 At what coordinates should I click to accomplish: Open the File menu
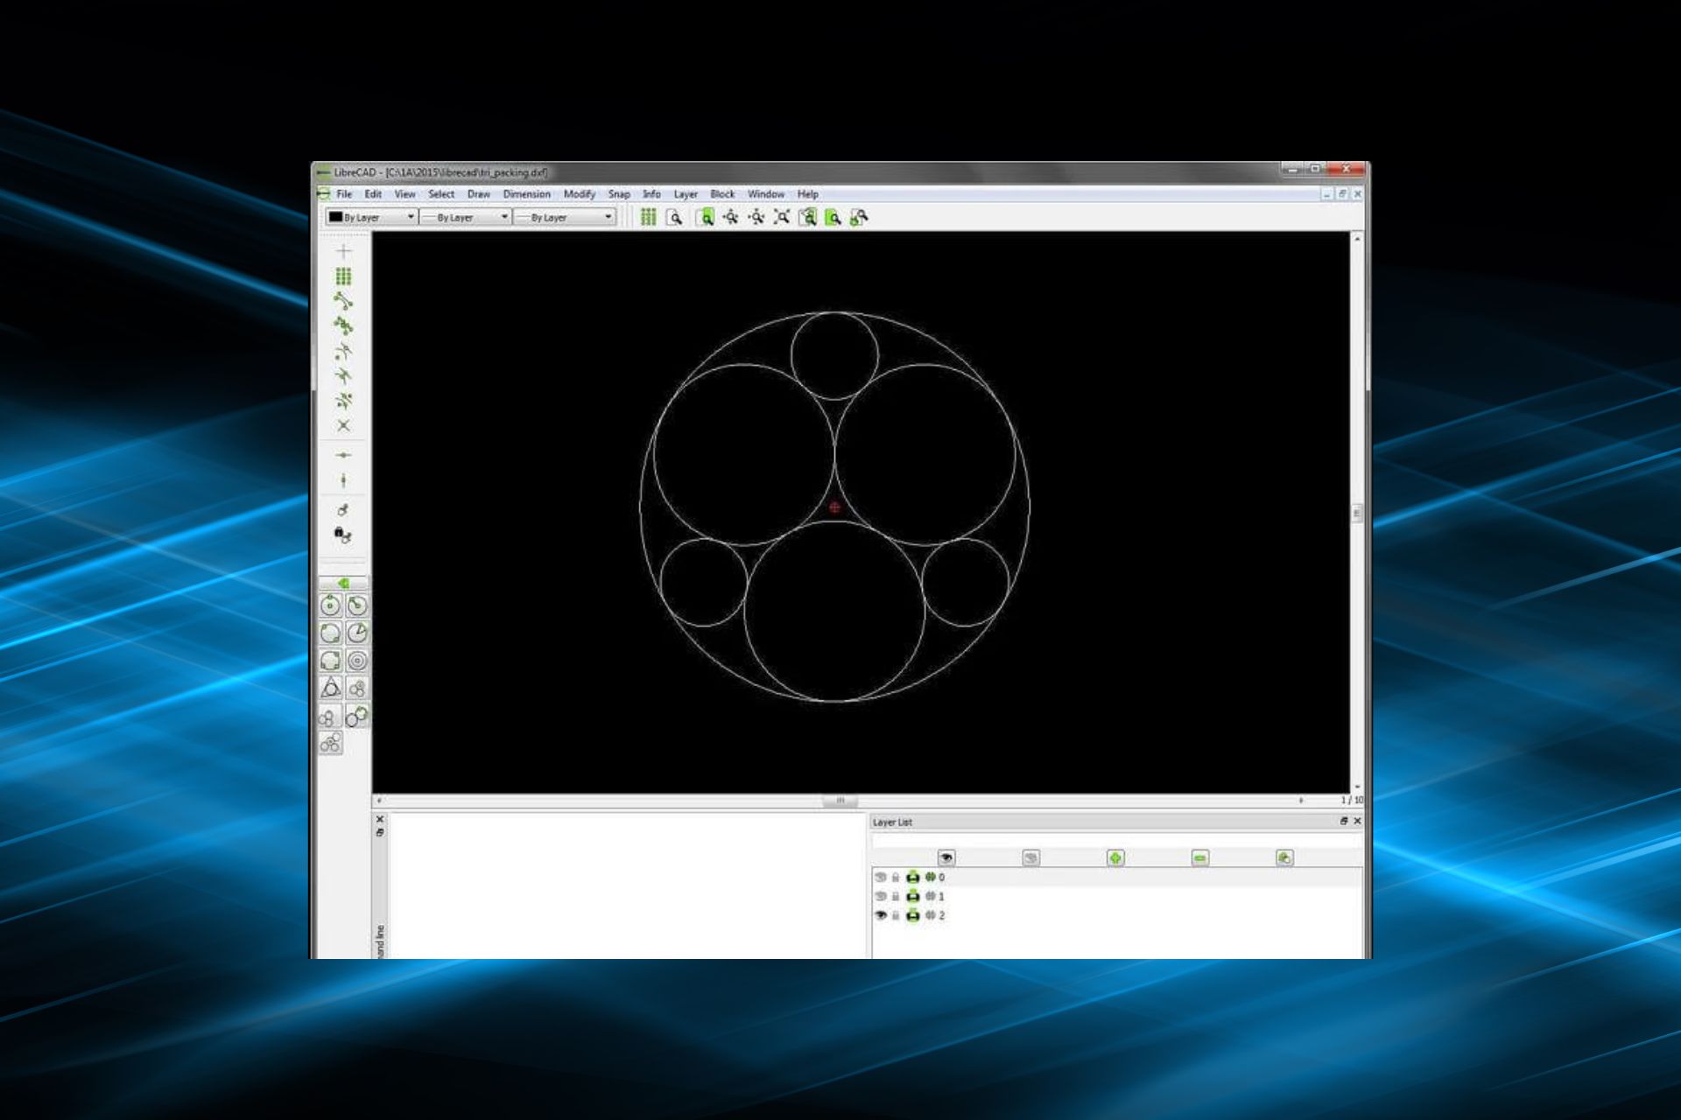pos(344,194)
